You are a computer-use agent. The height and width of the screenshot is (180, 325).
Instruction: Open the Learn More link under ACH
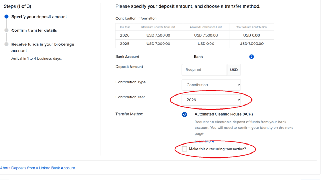coord(204,141)
